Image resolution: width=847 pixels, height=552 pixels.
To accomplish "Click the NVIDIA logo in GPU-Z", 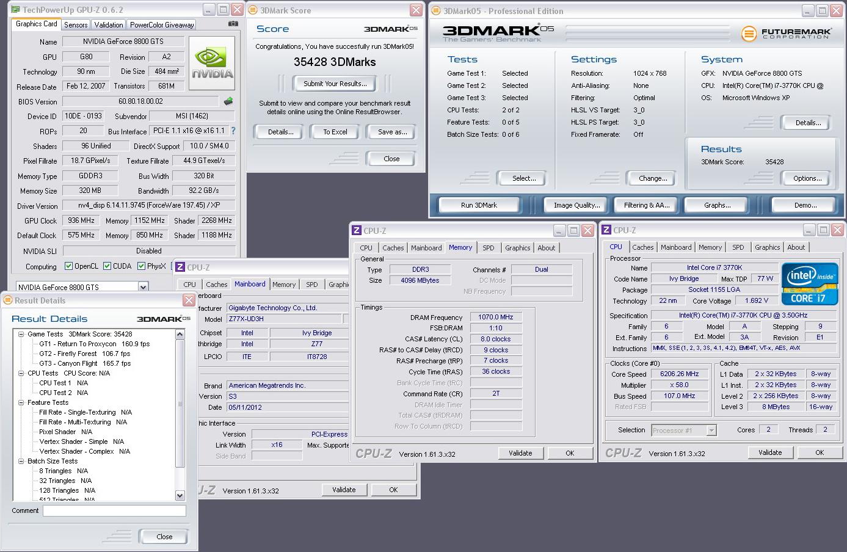I will click(x=212, y=64).
